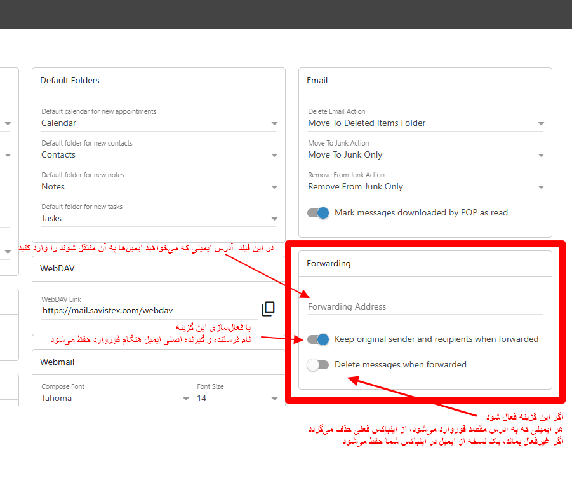The height and width of the screenshot is (492, 572).
Task: Copy the WebDAV link to clipboard
Action: pyautogui.click(x=269, y=308)
